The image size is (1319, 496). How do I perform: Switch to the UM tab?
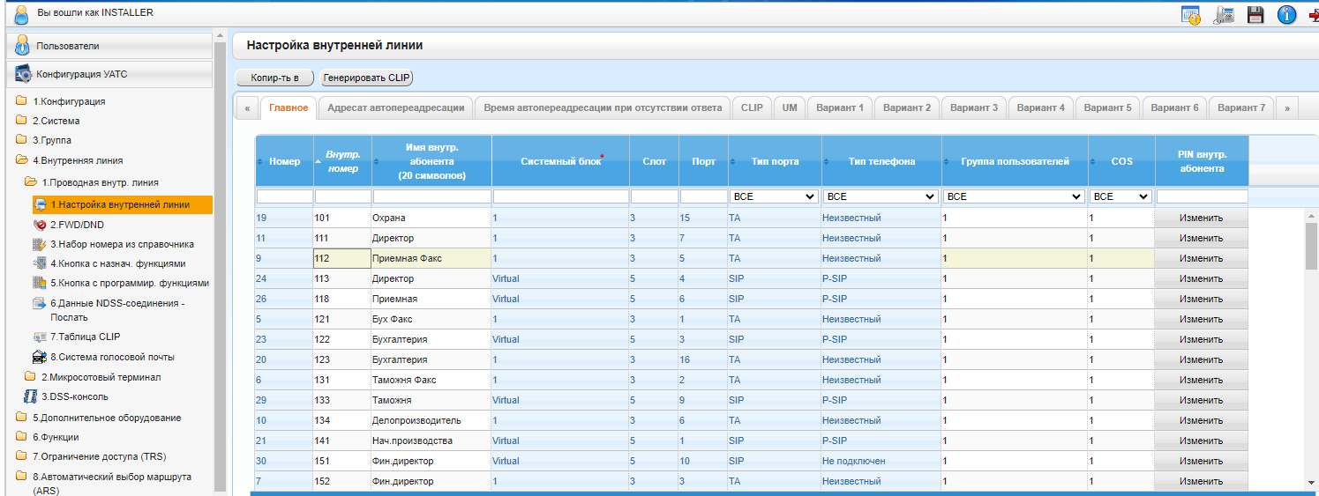tap(789, 107)
